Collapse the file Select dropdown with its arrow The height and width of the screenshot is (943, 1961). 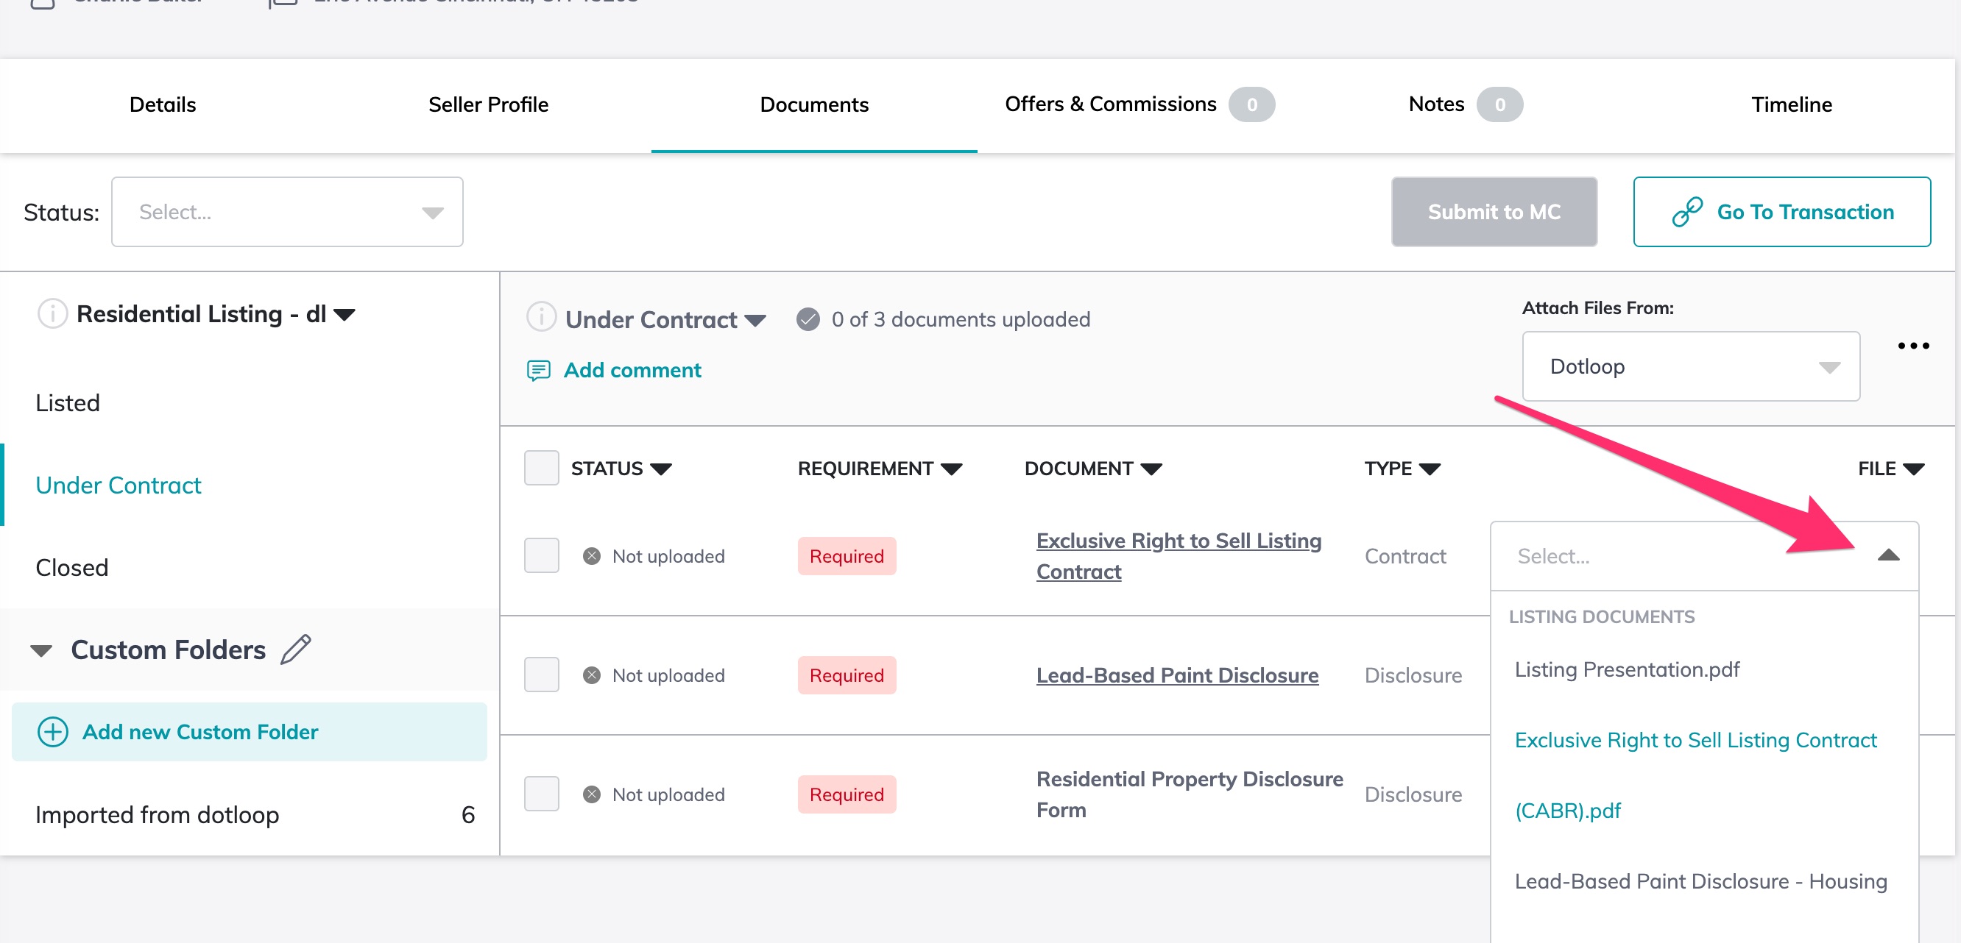1891,556
